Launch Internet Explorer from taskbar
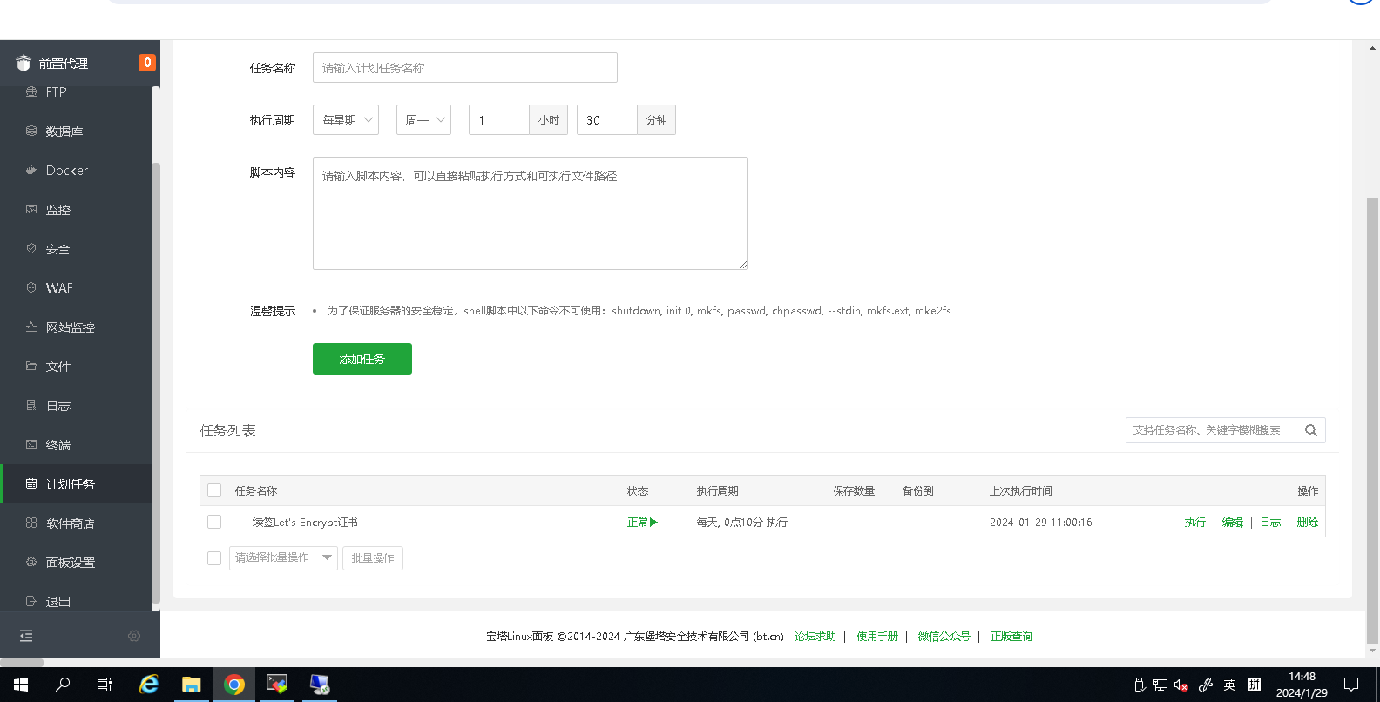This screenshot has width=1380, height=702. click(149, 685)
